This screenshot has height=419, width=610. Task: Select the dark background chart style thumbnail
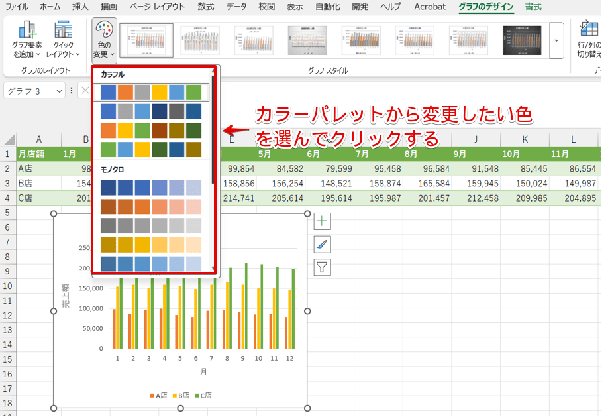[x=522, y=40]
